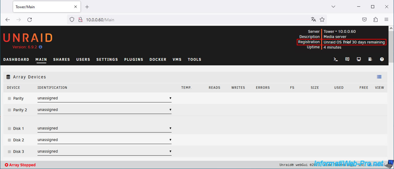Open the Firefox extensions icon

pyautogui.click(x=375, y=20)
